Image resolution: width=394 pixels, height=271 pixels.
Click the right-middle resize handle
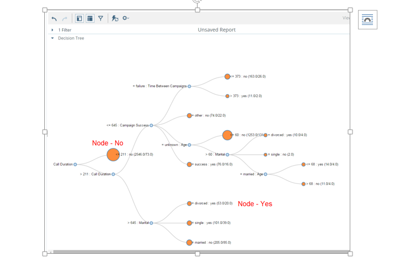coord(350,132)
